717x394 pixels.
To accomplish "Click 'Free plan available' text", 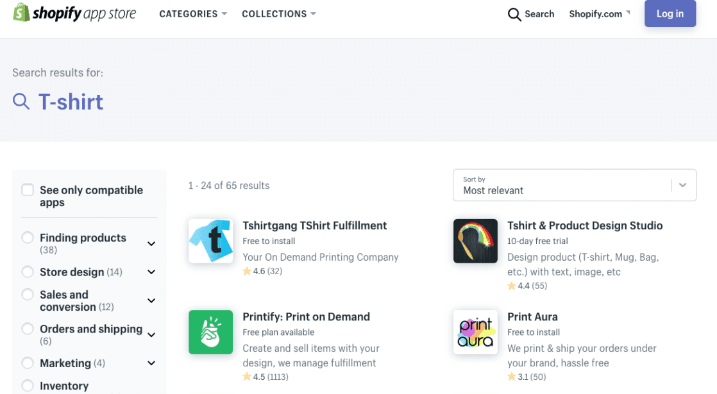I will tap(278, 332).
